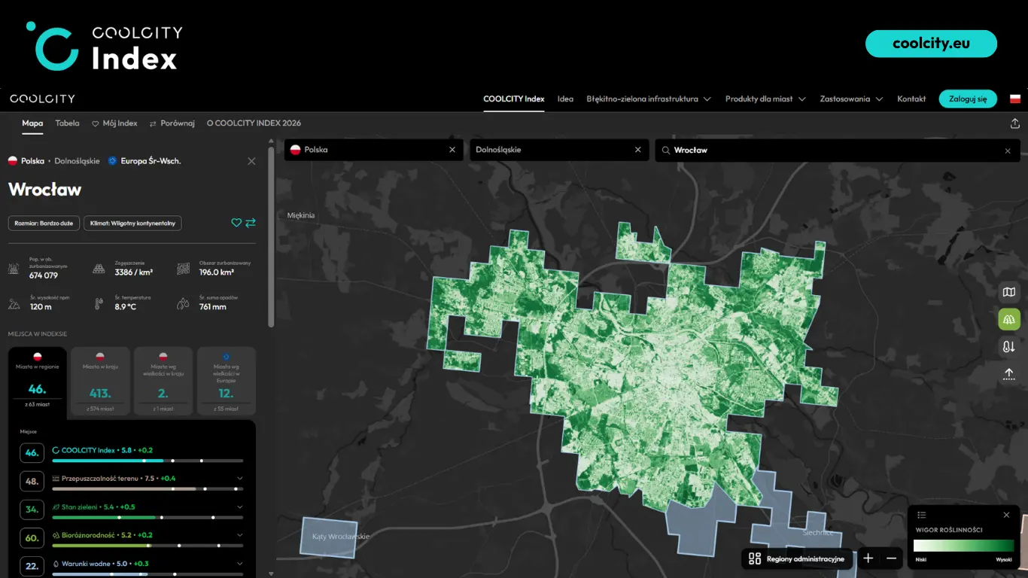Select the Miasta w kraju ranking card
This screenshot has width=1028, height=578.
click(100, 381)
